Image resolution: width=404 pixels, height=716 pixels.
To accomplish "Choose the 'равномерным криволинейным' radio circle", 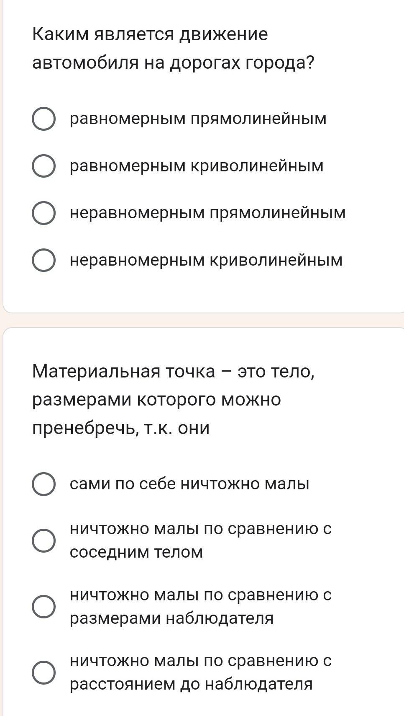I will (x=43, y=166).
